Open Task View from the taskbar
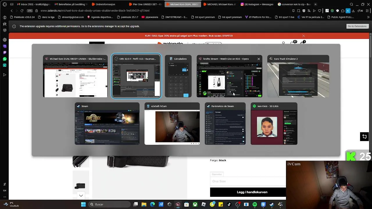Image resolution: width=372 pixels, height=209 pixels. pyautogui.click(x=136, y=204)
